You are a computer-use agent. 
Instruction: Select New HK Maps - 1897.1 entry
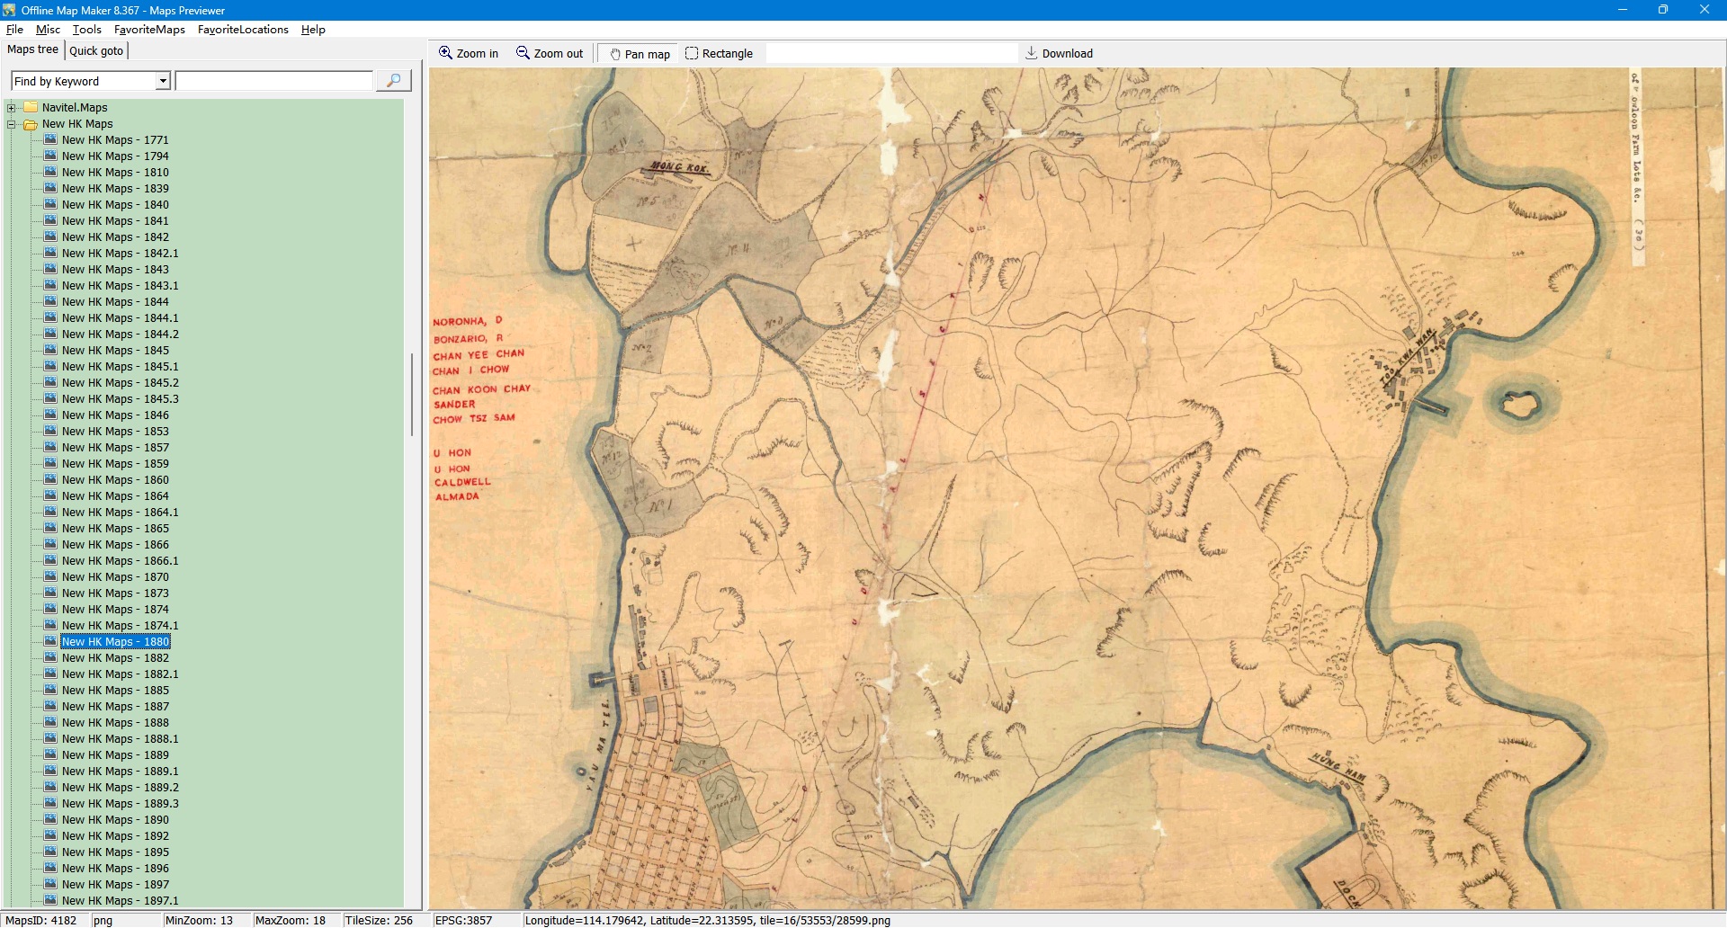(x=120, y=901)
